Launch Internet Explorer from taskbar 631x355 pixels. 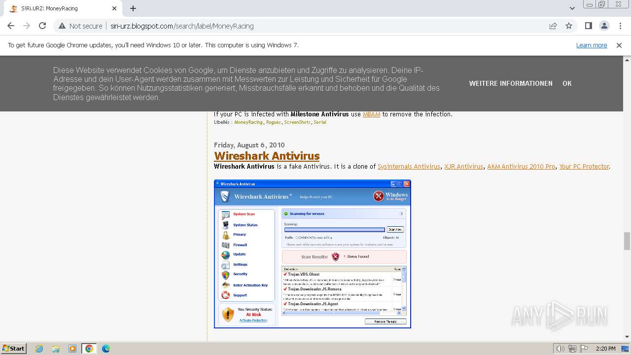click(39, 349)
